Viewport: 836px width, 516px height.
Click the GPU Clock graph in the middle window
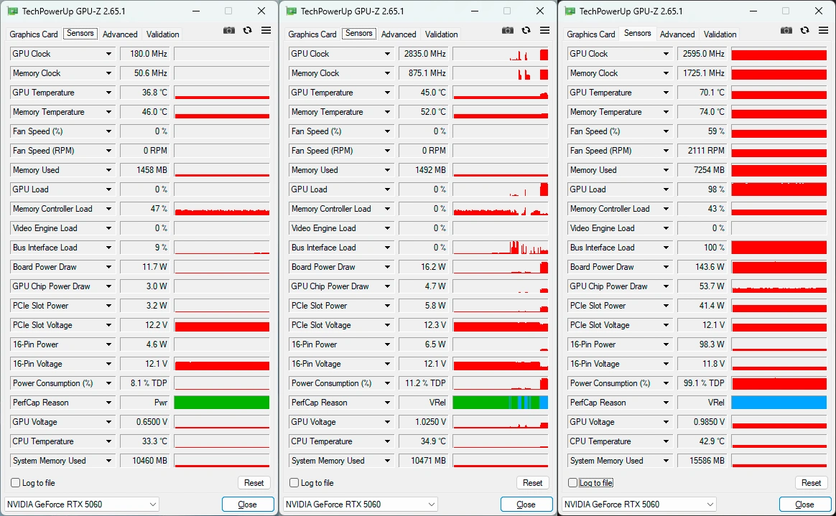[x=500, y=54]
